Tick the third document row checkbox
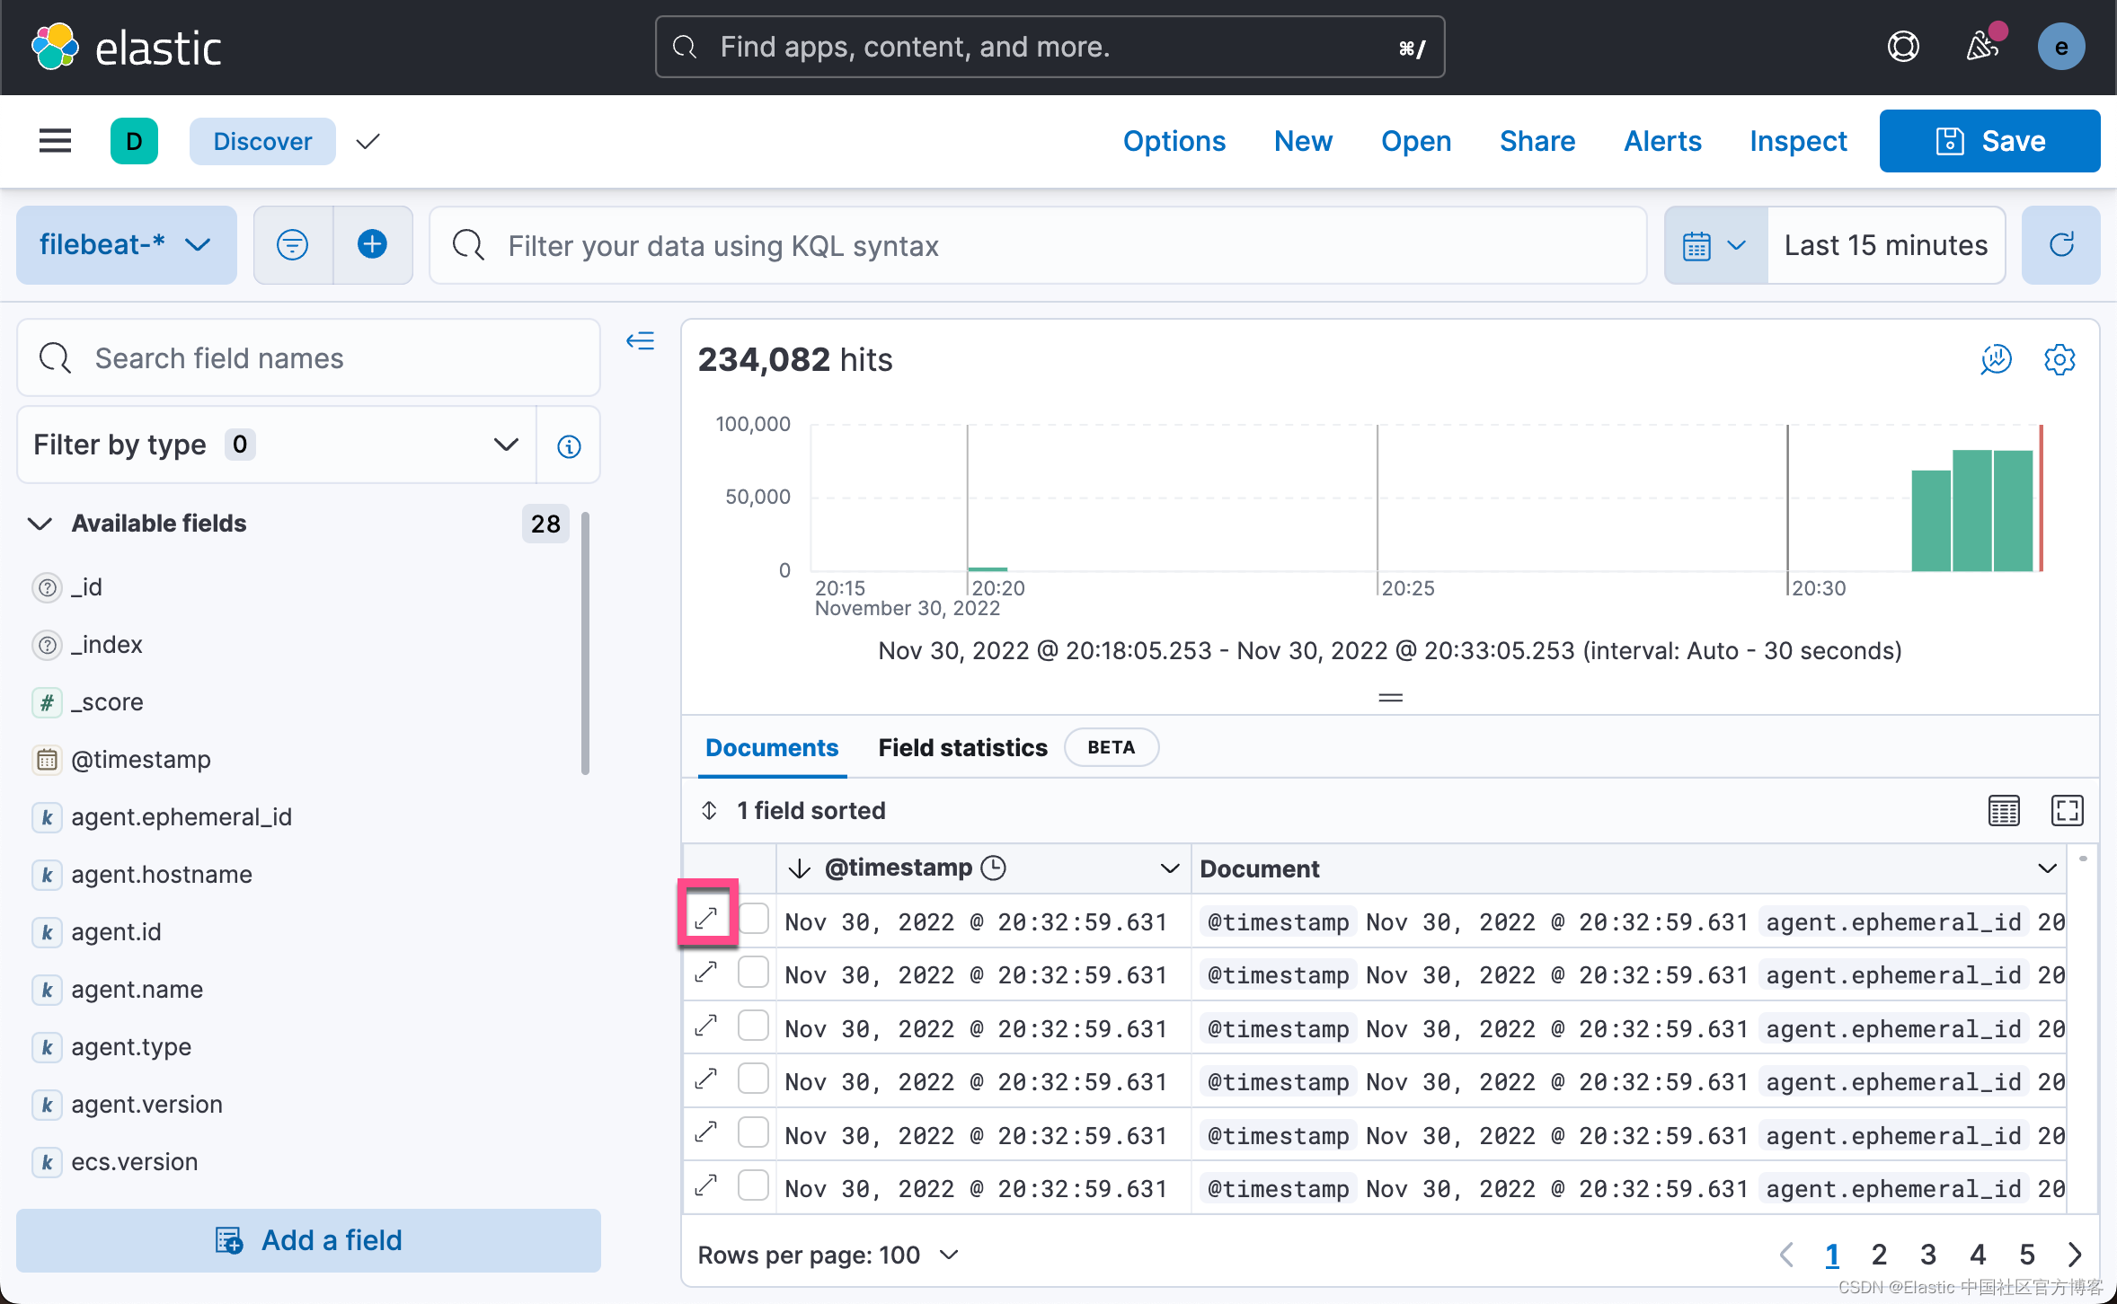2117x1304 pixels. [x=753, y=1026]
